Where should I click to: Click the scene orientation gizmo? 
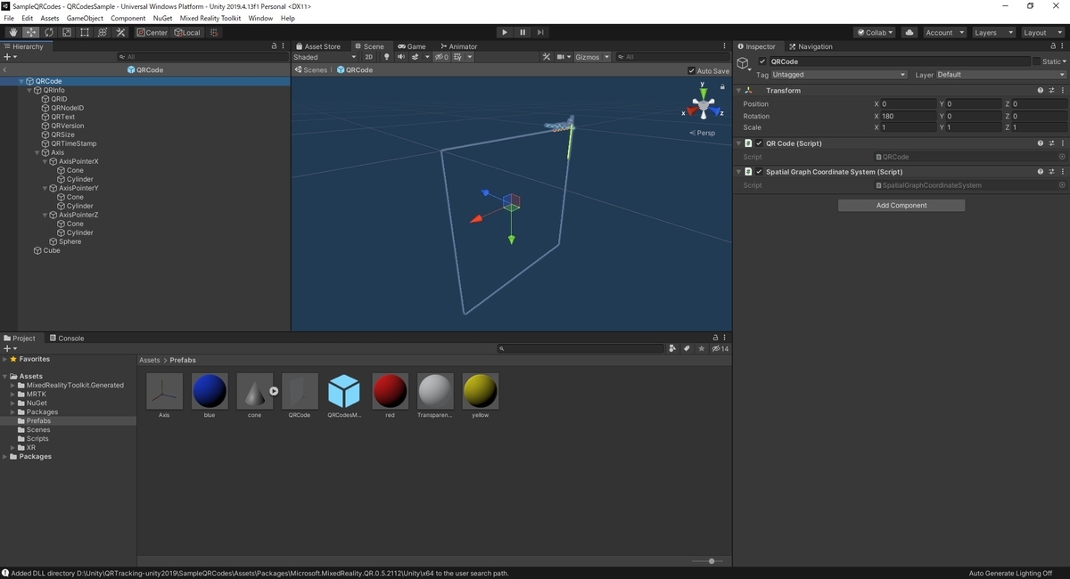pyautogui.click(x=704, y=107)
